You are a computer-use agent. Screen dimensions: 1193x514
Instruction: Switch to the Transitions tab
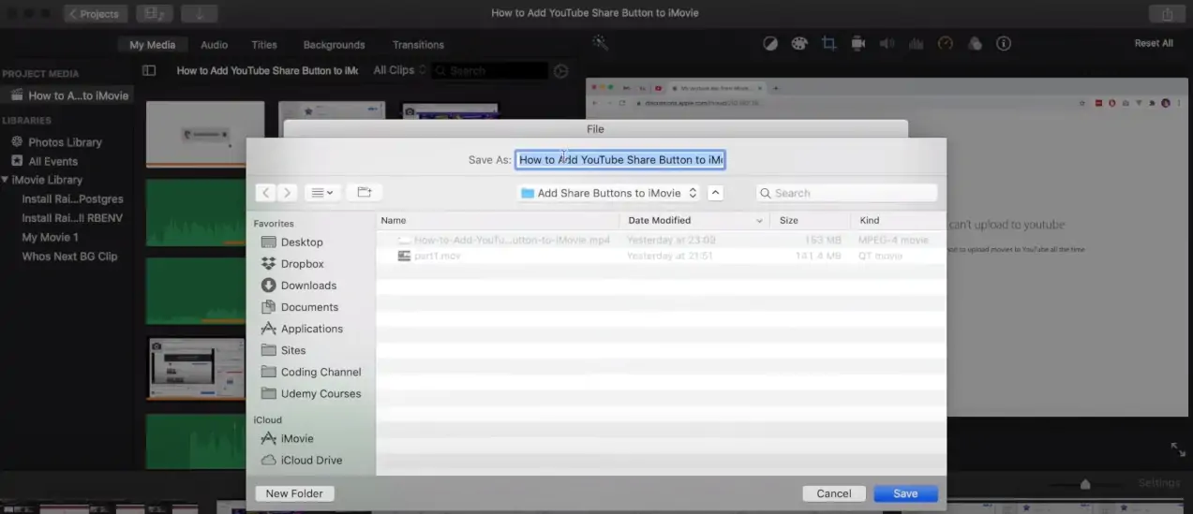pos(418,45)
